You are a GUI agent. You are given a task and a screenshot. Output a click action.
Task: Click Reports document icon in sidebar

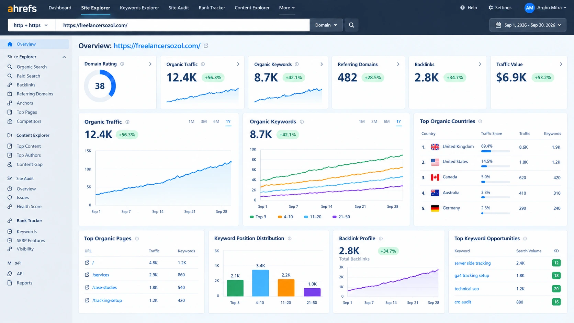click(10, 283)
